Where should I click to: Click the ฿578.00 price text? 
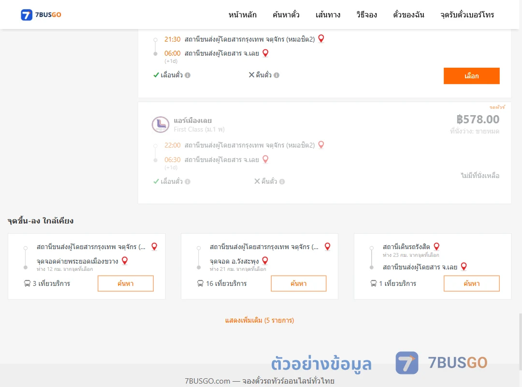click(478, 119)
